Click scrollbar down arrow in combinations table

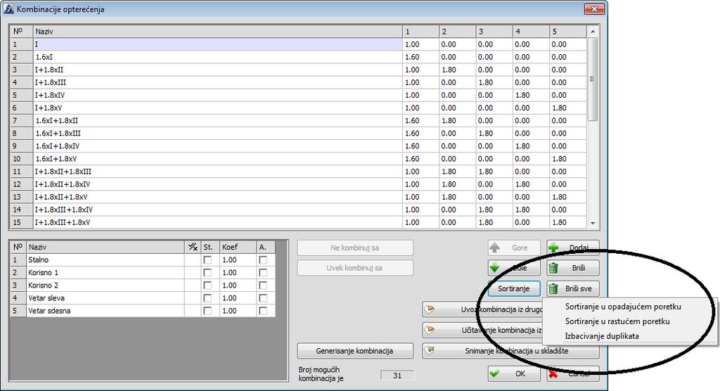[x=592, y=223]
